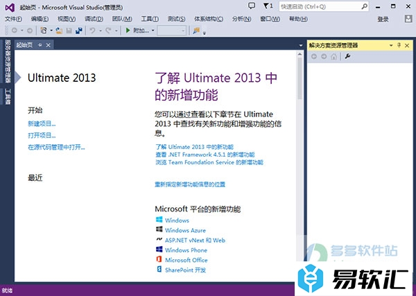This screenshot has height=296, width=416.
Task: Open the solution configuration combo box
Action: [x=171, y=31]
